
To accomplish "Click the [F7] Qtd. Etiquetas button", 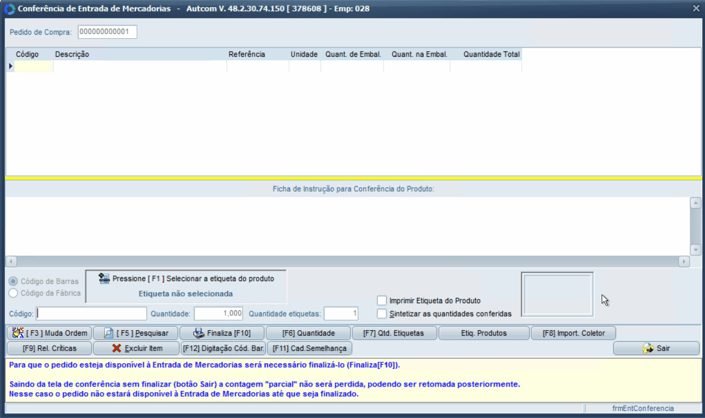I will coord(394,333).
